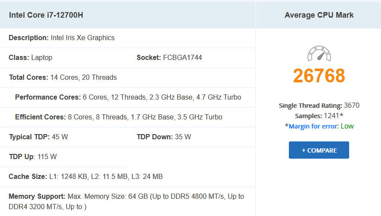Click the speedometer gauge icon

319,53
